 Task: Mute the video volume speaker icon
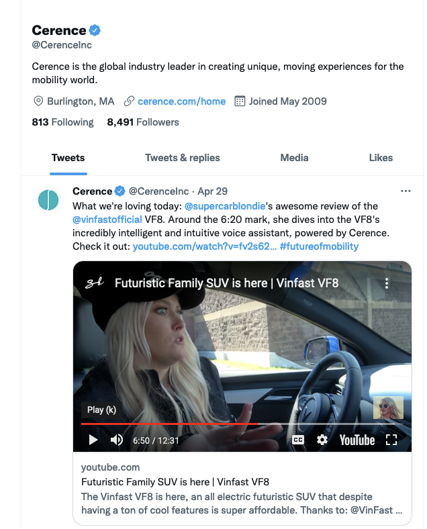(117, 440)
